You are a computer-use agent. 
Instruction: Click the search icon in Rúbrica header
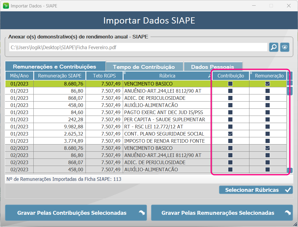[x=209, y=76]
